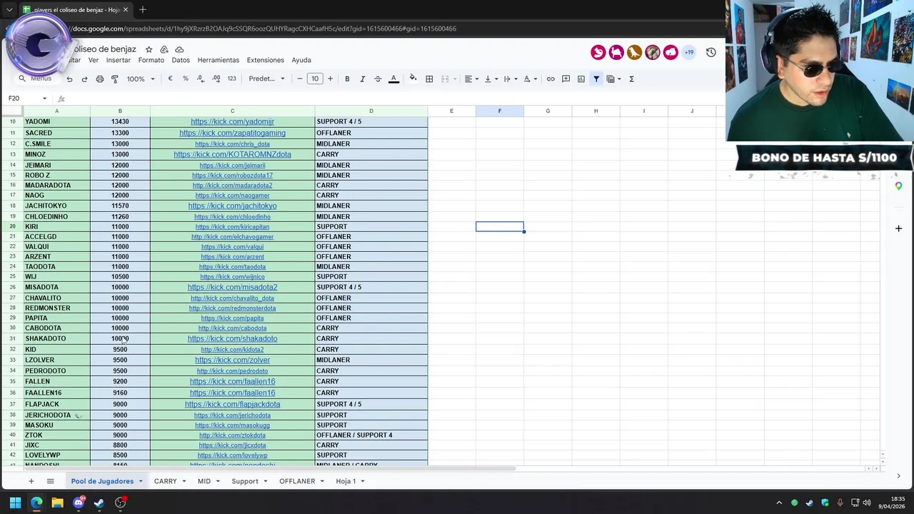914x514 pixels.
Task: Open the Formato menu
Action: pyautogui.click(x=151, y=60)
